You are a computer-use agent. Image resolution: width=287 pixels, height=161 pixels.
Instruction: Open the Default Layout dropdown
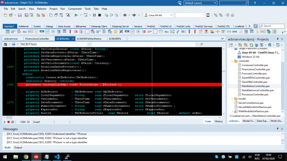pos(200,3)
